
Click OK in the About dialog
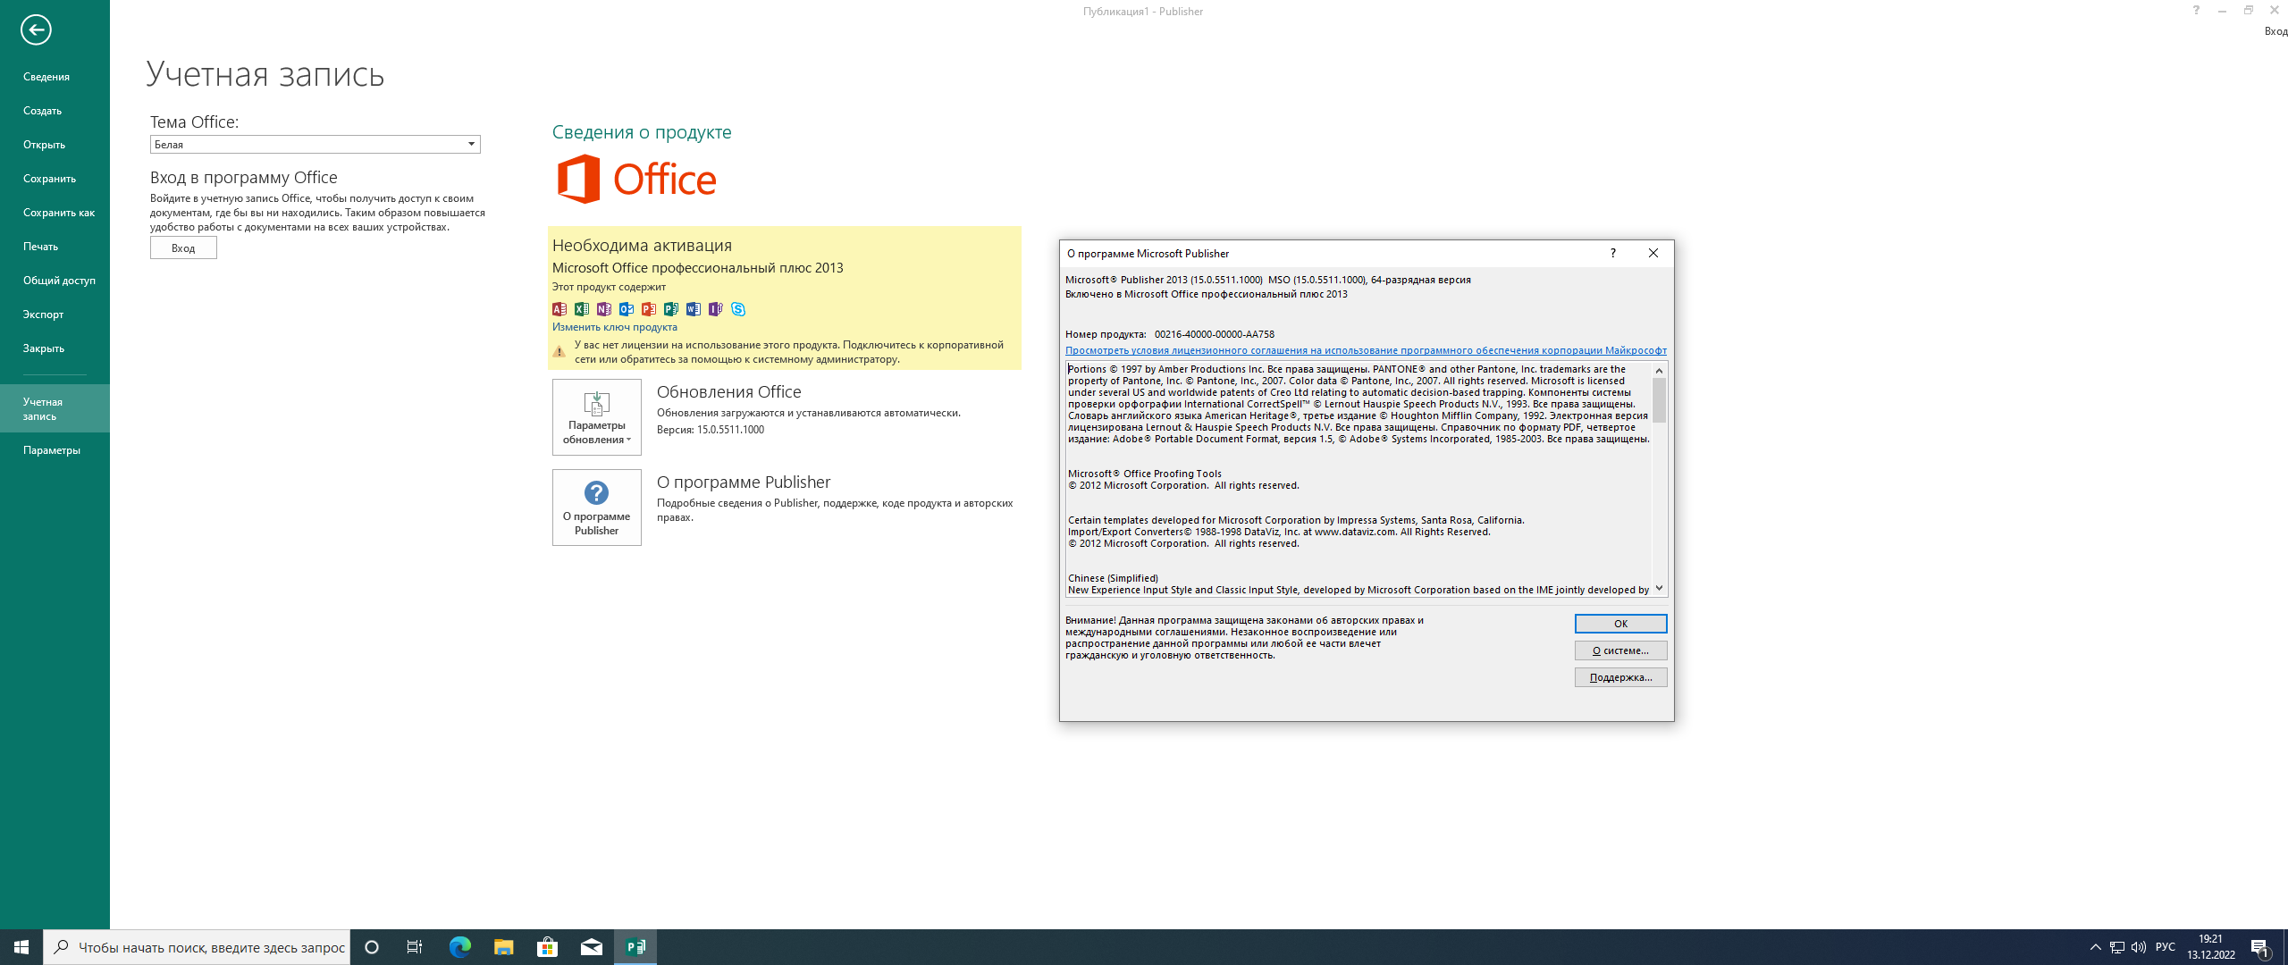1620,624
